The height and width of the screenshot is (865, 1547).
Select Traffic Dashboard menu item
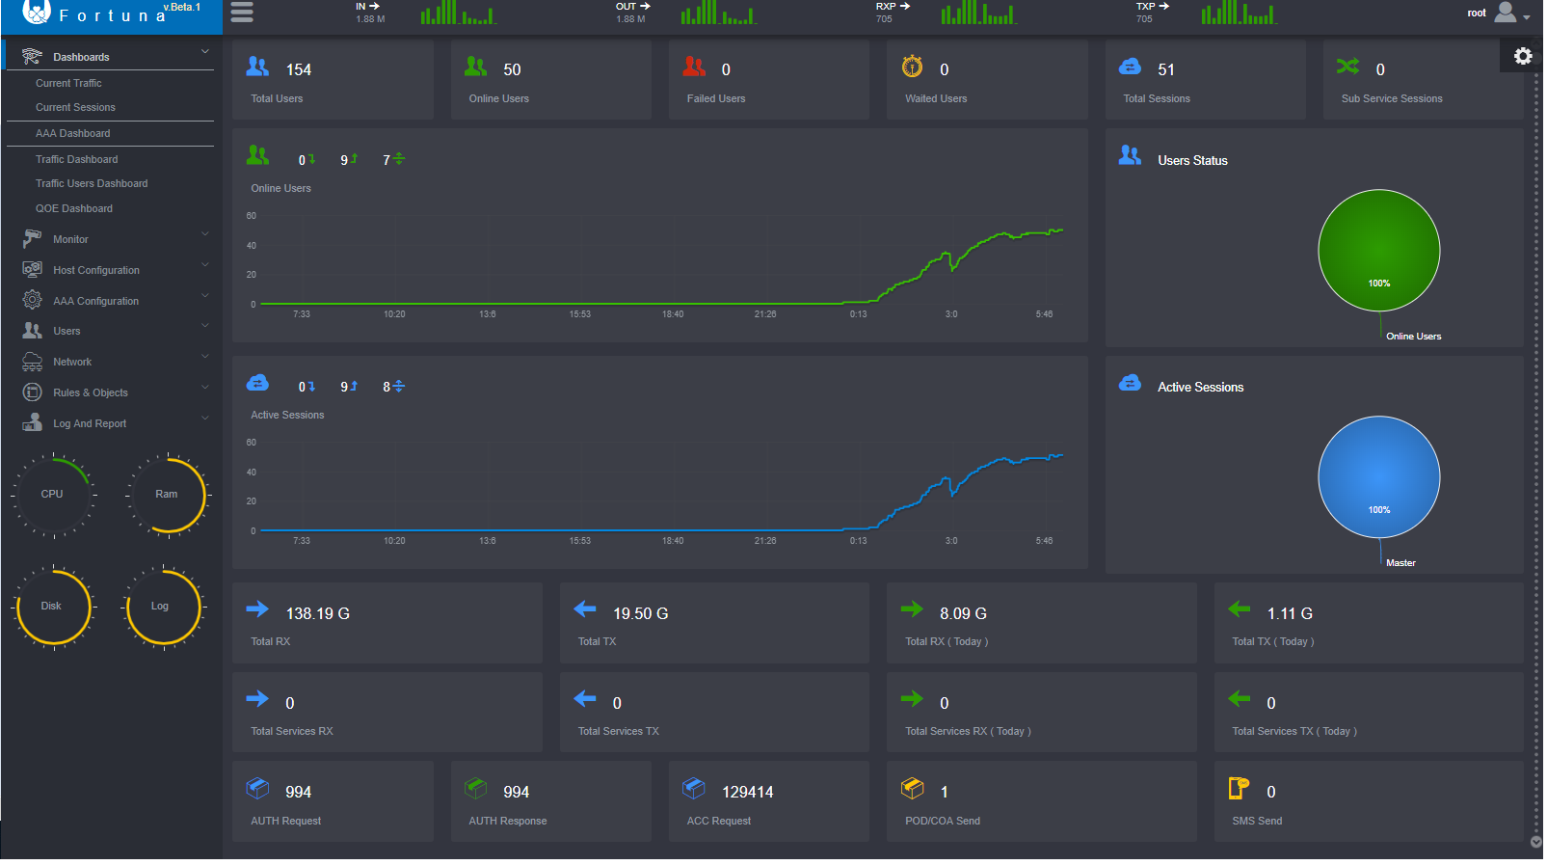77,159
